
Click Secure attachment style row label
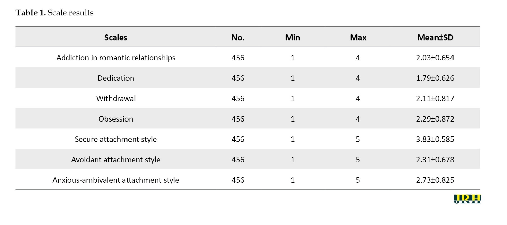tap(116, 139)
